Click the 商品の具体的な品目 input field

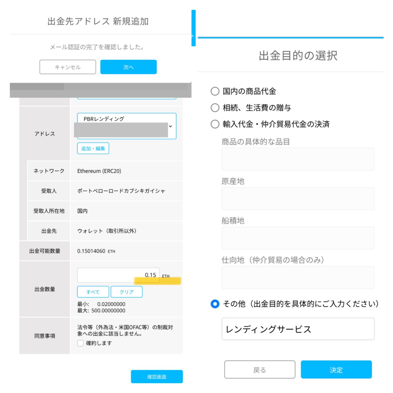coord(298,159)
